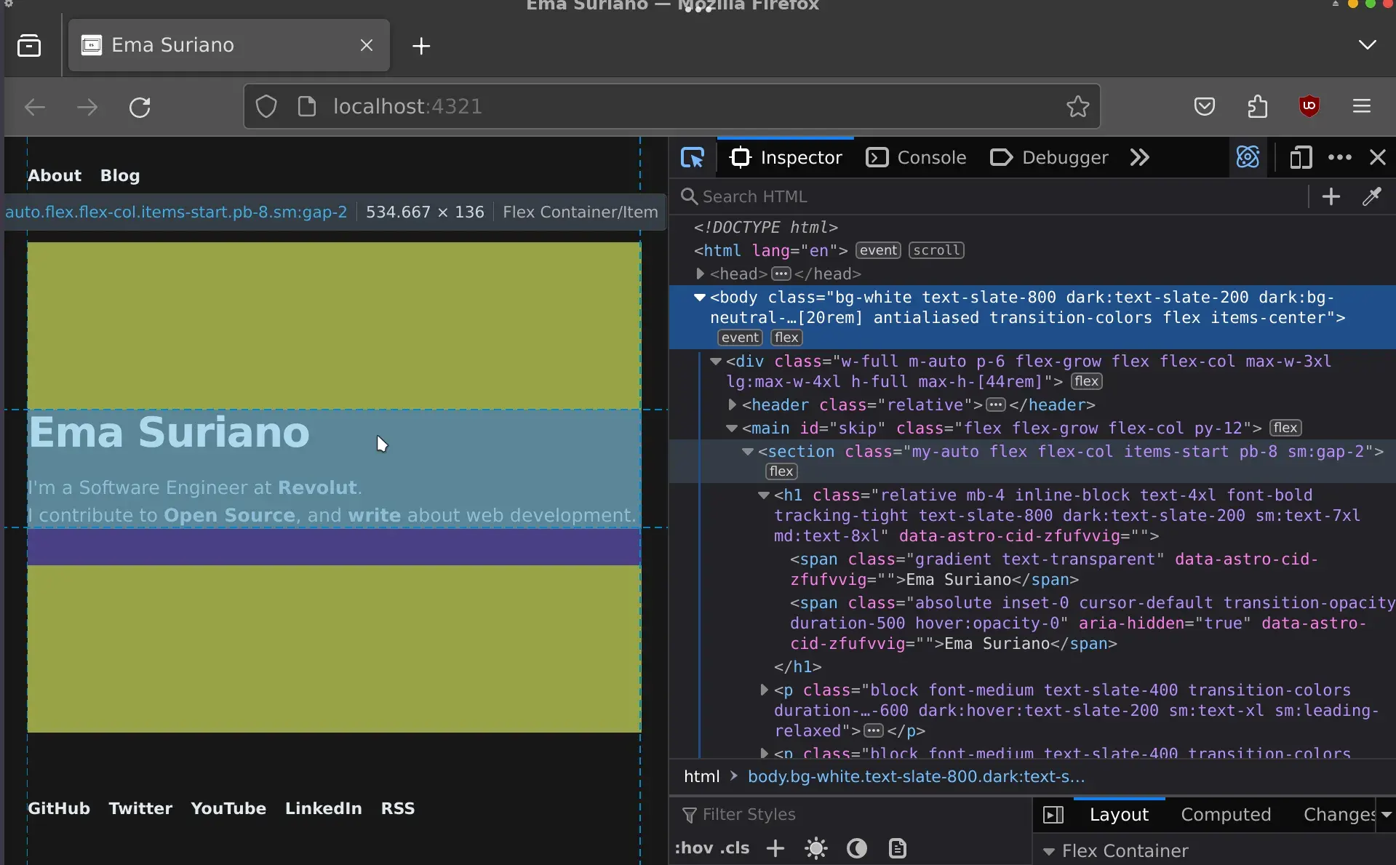Show site information page icon
Viewport: 1396px width, 865px height.
click(307, 107)
